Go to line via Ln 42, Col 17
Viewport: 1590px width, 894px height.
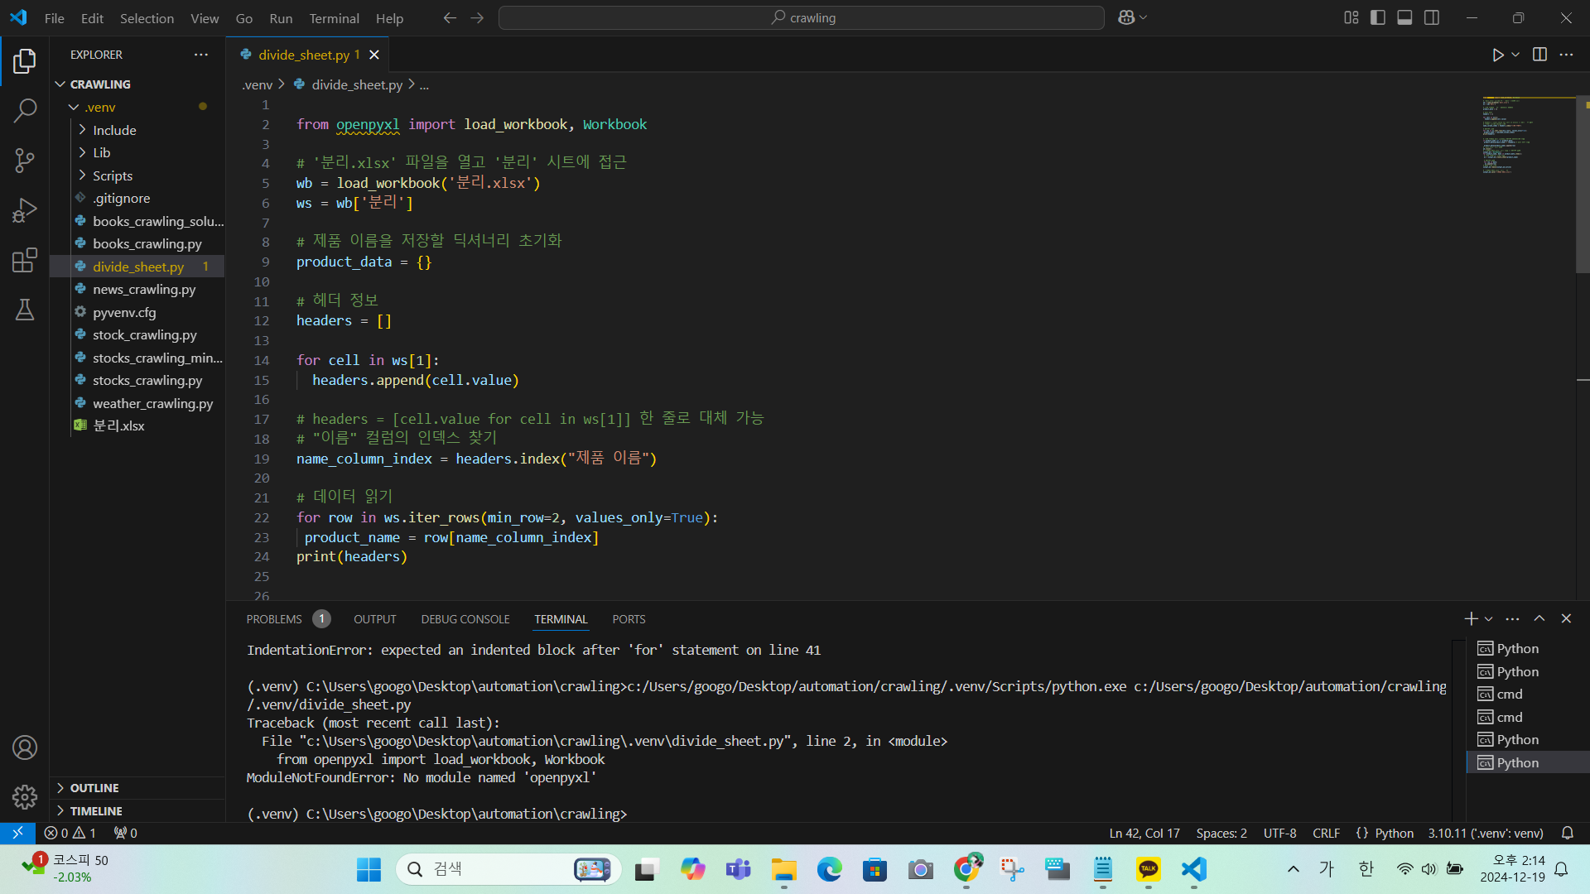[x=1144, y=833]
